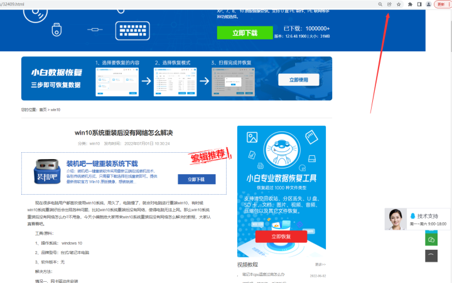This screenshot has height=283, width=452.
Task: Click the QQ penguin 技术支持 icon
Action: click(x=413, y=216)
